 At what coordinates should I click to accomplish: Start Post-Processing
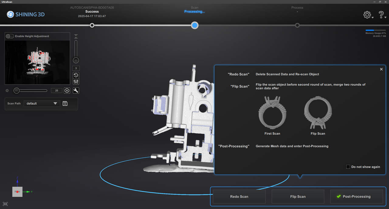click(356, 197)
